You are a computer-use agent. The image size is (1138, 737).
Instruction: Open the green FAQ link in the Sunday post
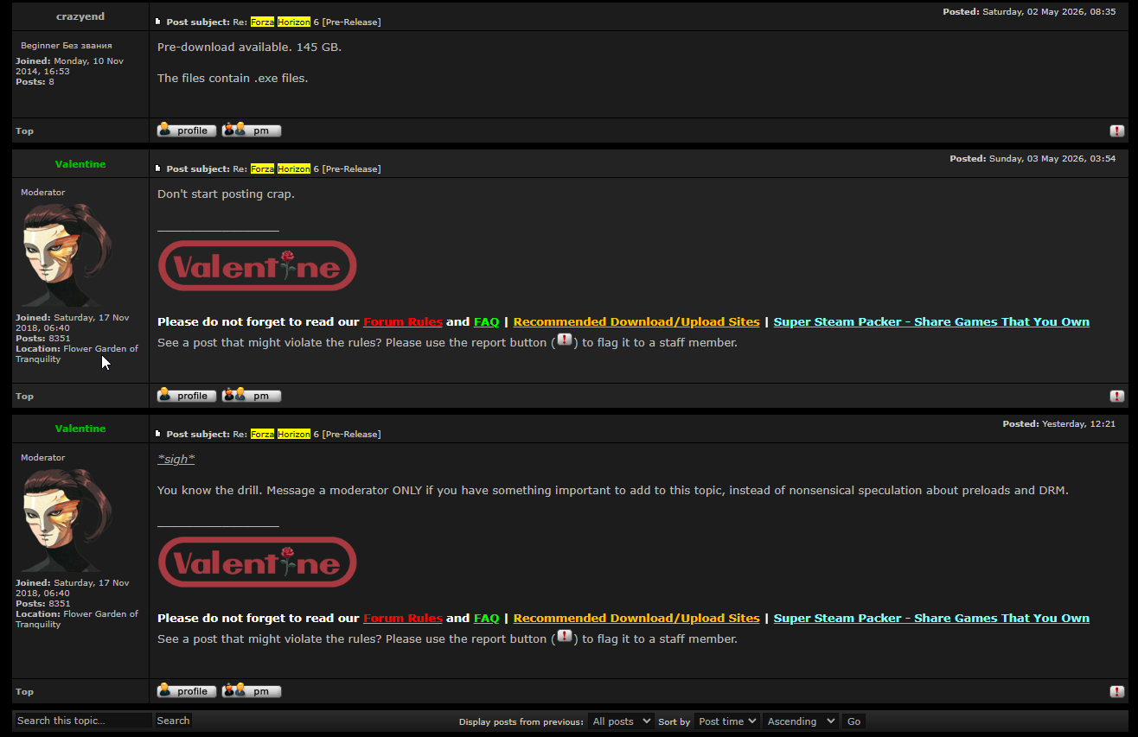pos(487,322)
